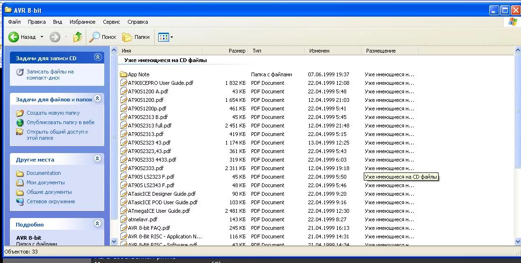Click the file list vertical scrollbar down arrow
521x263 pixels.
(x=517, y=241)
